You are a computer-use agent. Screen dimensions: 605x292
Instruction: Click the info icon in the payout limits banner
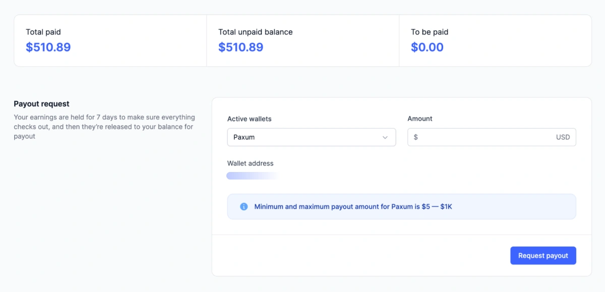244,206
